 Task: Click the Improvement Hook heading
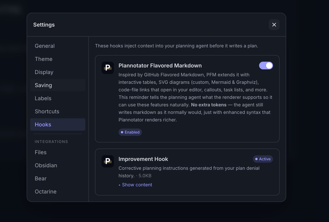(143, 159)
